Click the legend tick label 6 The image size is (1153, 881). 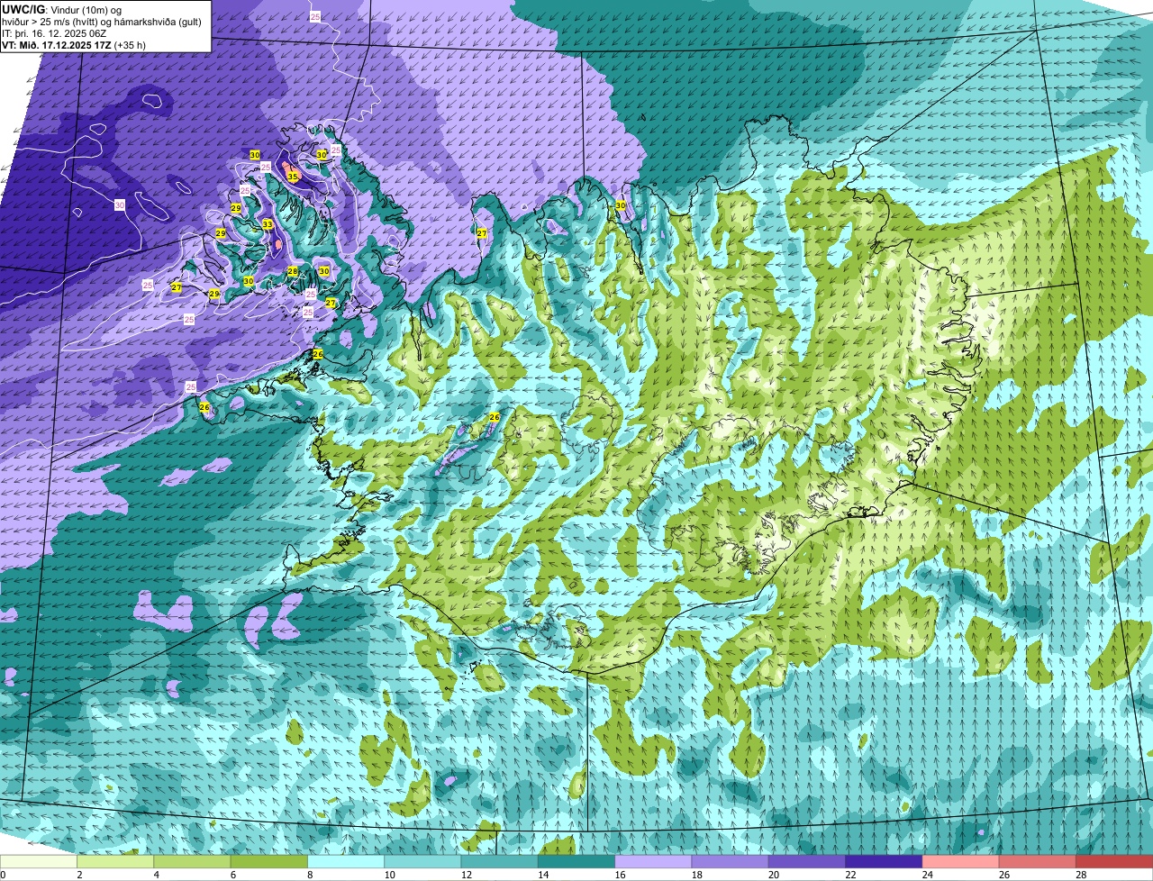[x=232, y=875]
